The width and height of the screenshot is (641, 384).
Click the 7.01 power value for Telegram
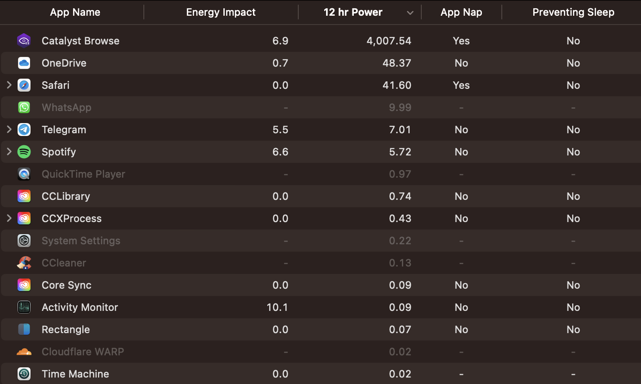(401, 130)
